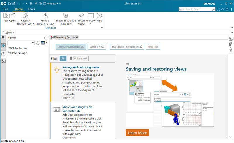
Task: Click the hand touch icon in title bar
Action: click(x=36, y=4)
